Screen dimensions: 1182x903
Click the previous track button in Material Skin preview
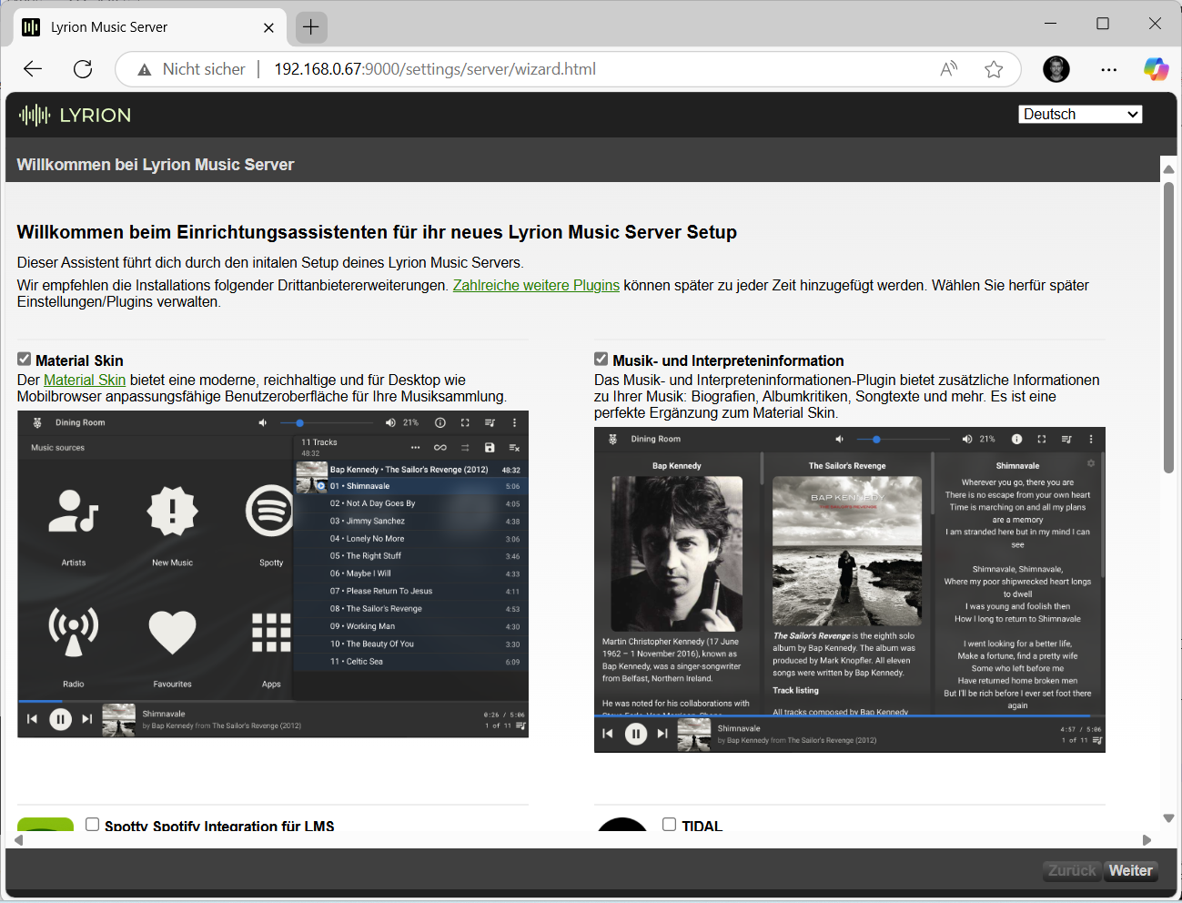[32, 719]
